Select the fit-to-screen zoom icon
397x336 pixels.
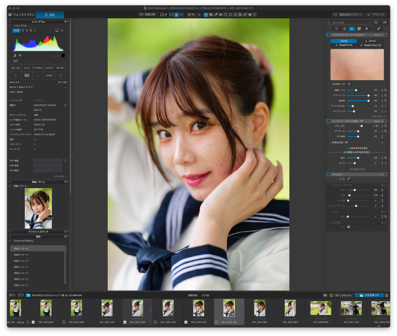[171, 15]
